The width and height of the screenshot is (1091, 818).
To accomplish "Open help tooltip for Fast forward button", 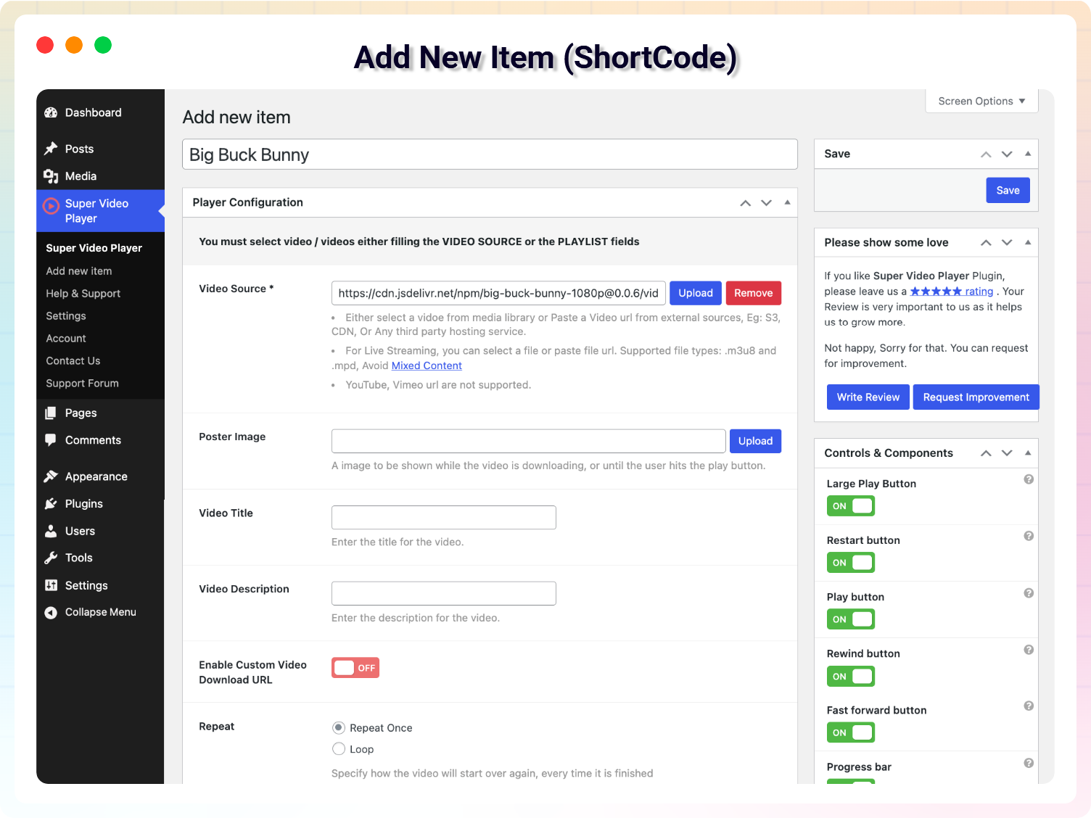I will point(1029,706).
